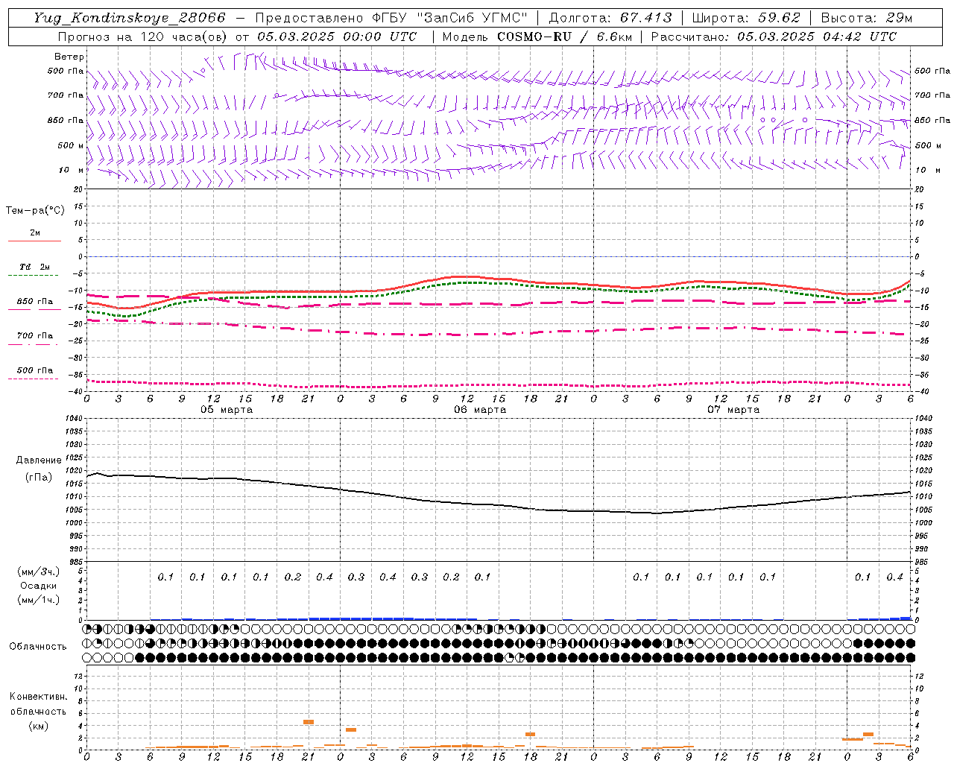Image resolution: width=954 pixels, height=763 pixels.
Task: Click the (мм/1ч.) precipitation unit label
Action: coord(39,600)
